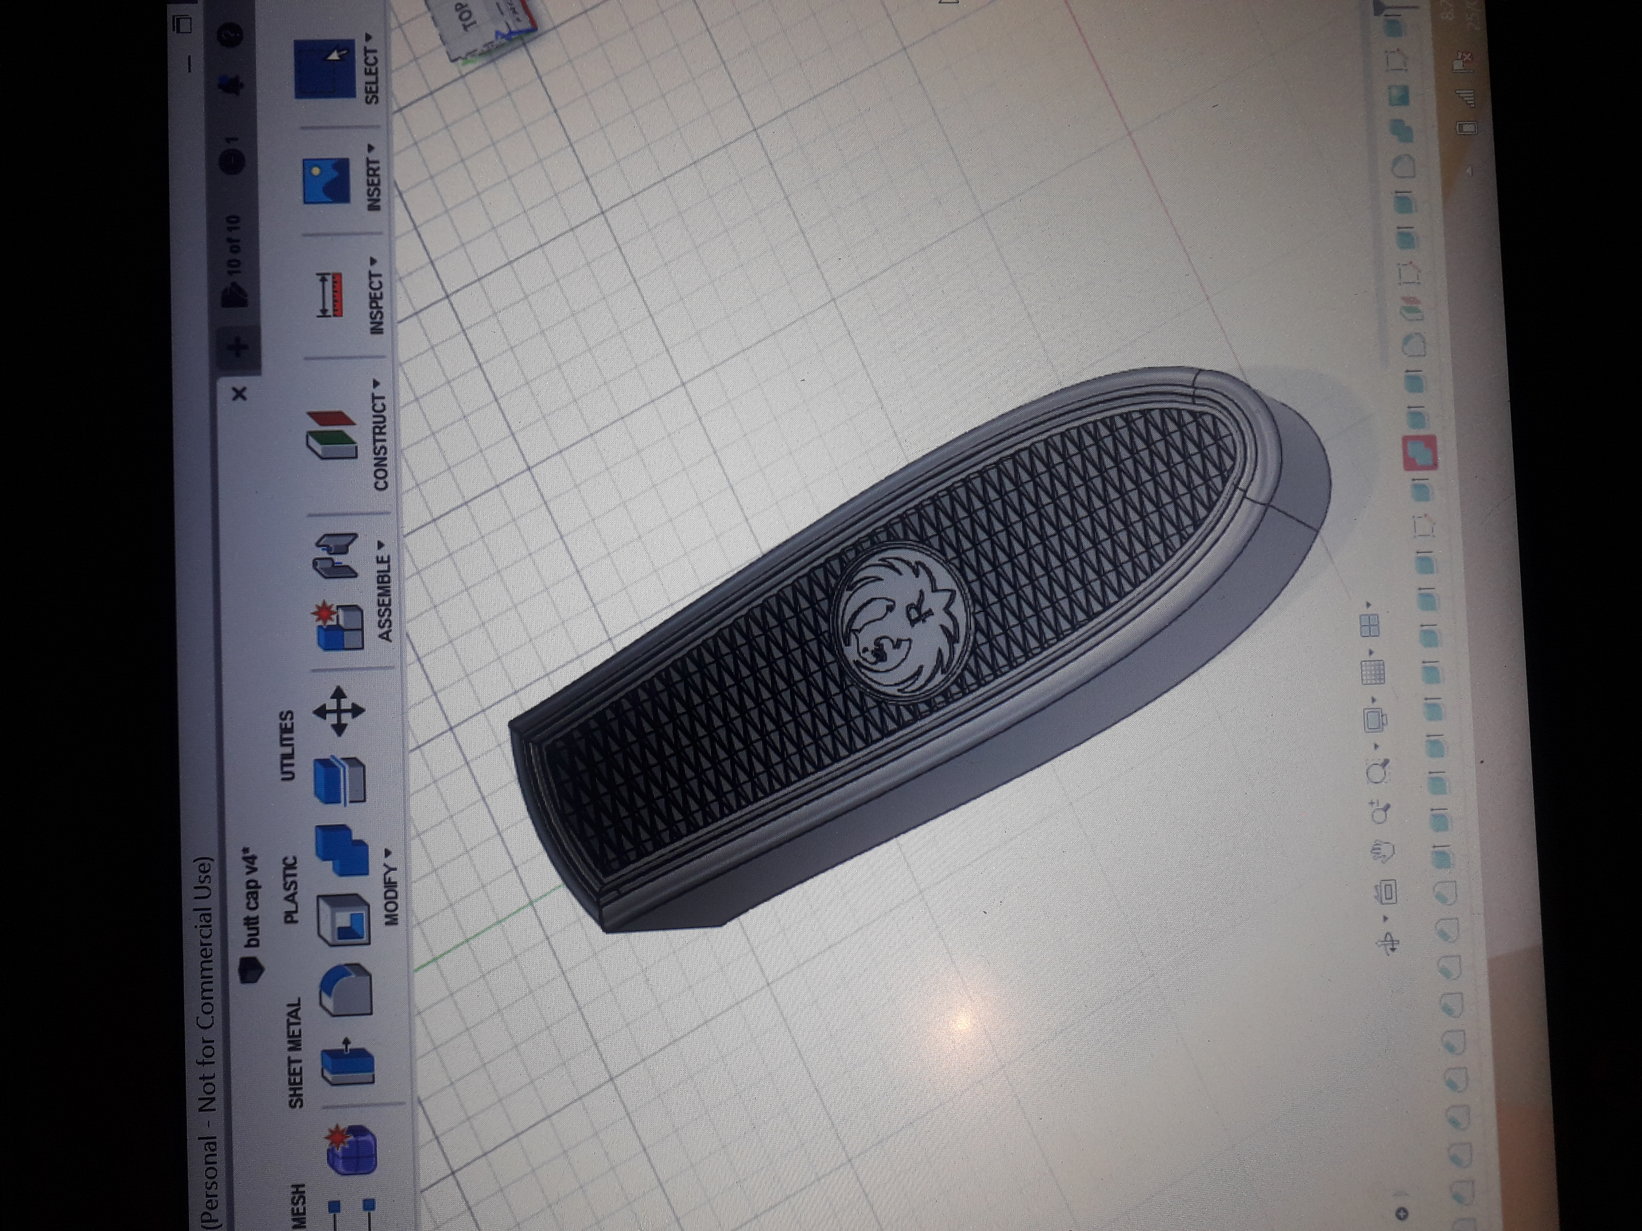Screen dimensions: 1642x1231
Task: Select the Offset Face tool icon
Action: (340, 781)
